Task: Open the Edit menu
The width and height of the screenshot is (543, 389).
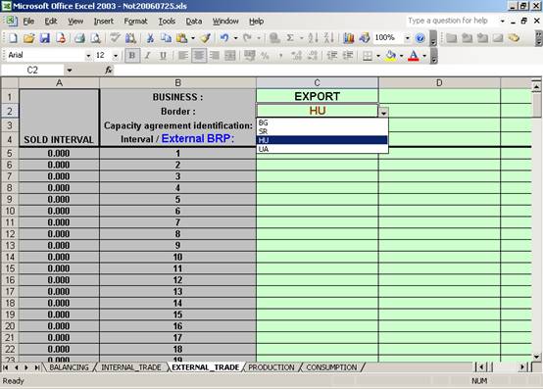Action: click(51, 22)
